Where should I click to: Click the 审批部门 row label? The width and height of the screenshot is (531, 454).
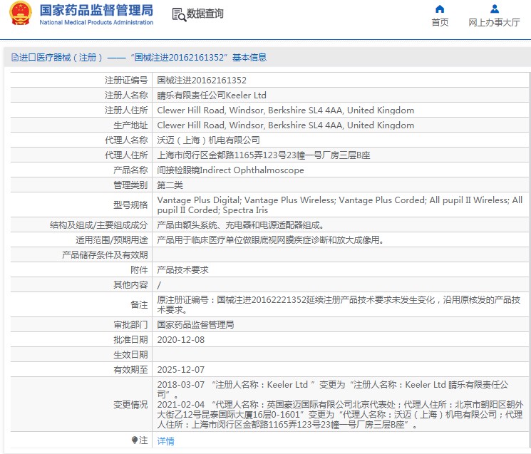point(130,325)
